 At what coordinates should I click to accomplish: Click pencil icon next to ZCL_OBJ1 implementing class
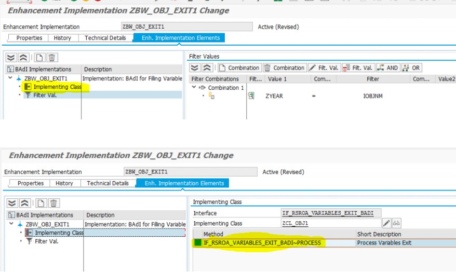pos(386,223)
